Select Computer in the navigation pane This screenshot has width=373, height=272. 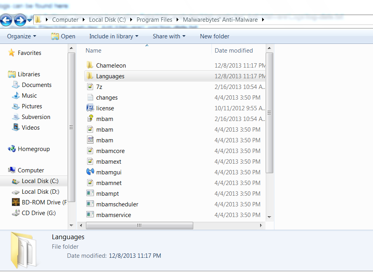pyautogui.click(x=30, y=170)
